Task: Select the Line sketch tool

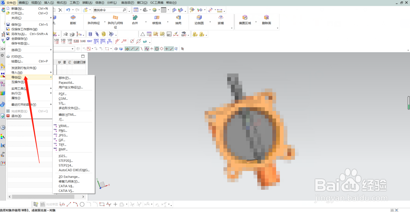Action: click(69, 204)
